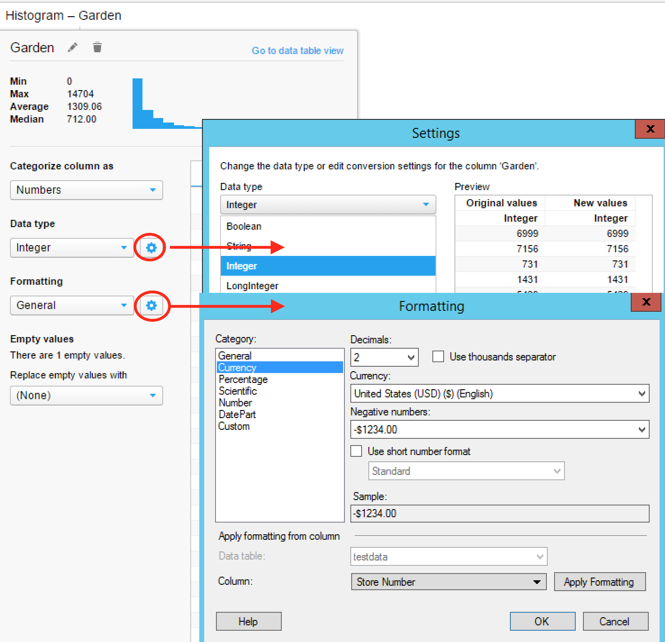Choose LongInteger from data type list

coord(252,286)
